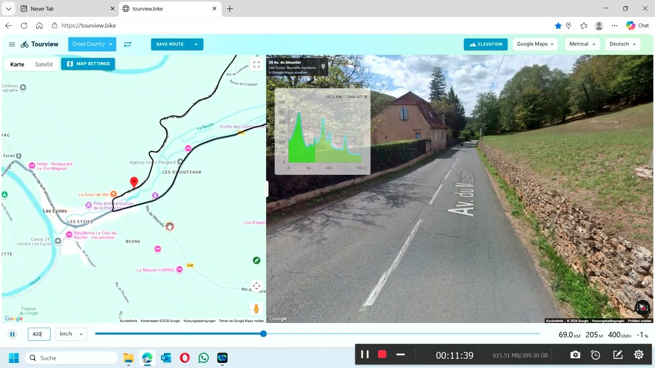Close the Neuer Tab tab
The width and height of the screenshot is (655, 368).
point(113,9)
